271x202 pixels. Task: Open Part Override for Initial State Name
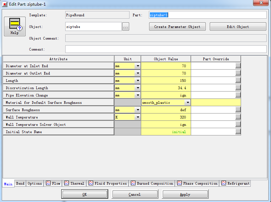[x=238, y=132]
